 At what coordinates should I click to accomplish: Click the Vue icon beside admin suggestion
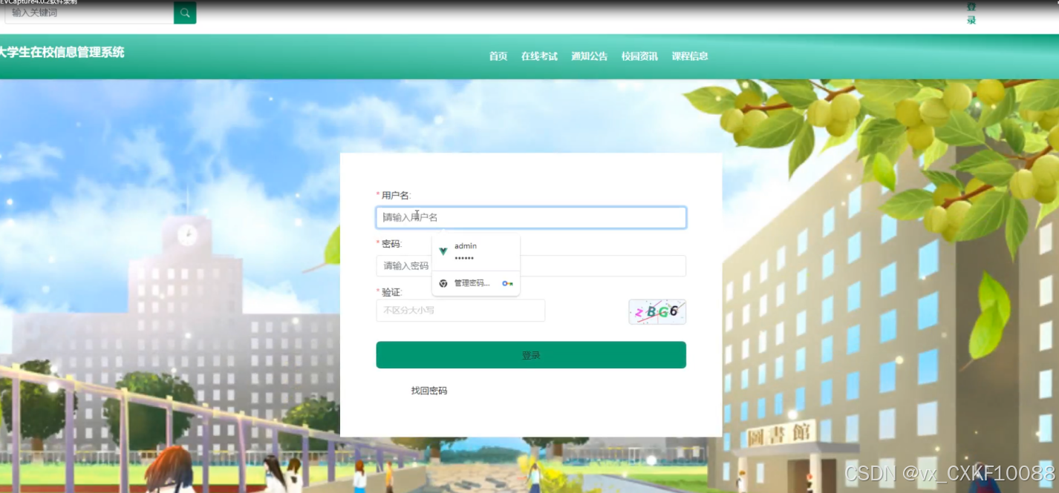(443, 252)
